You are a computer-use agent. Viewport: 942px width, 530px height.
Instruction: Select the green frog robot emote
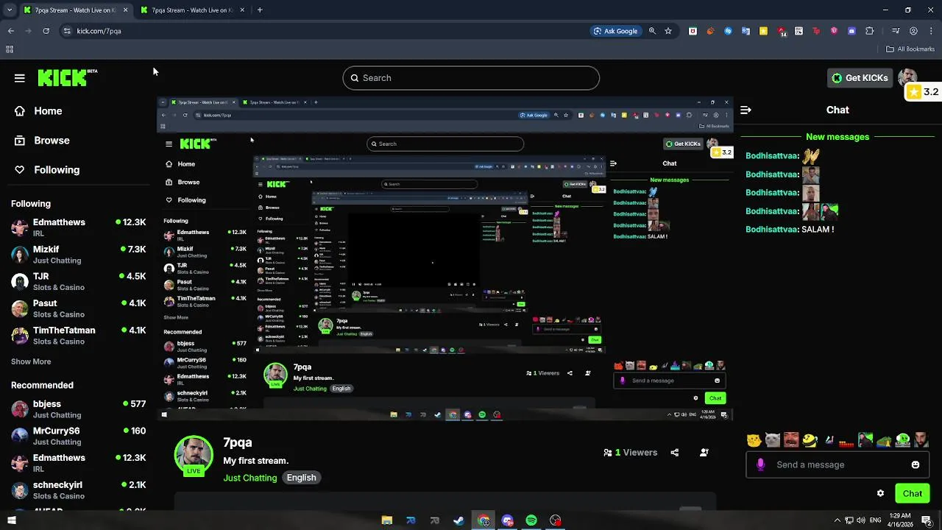(902, 440)
